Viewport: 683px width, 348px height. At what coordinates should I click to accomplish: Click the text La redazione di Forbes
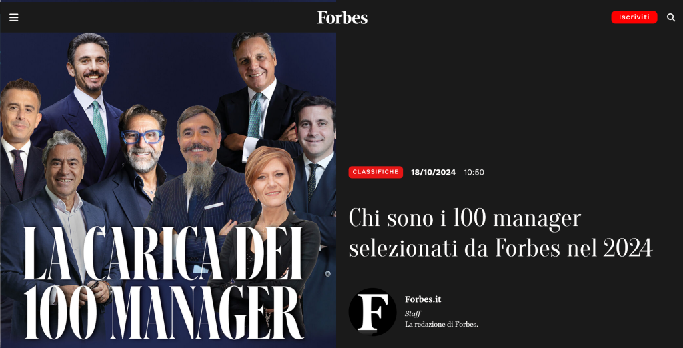(442, 325)
